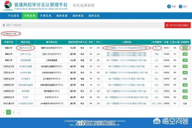Click the 教学班名称 column header
Screen dimensions: 192x128
tap(52, 42)
